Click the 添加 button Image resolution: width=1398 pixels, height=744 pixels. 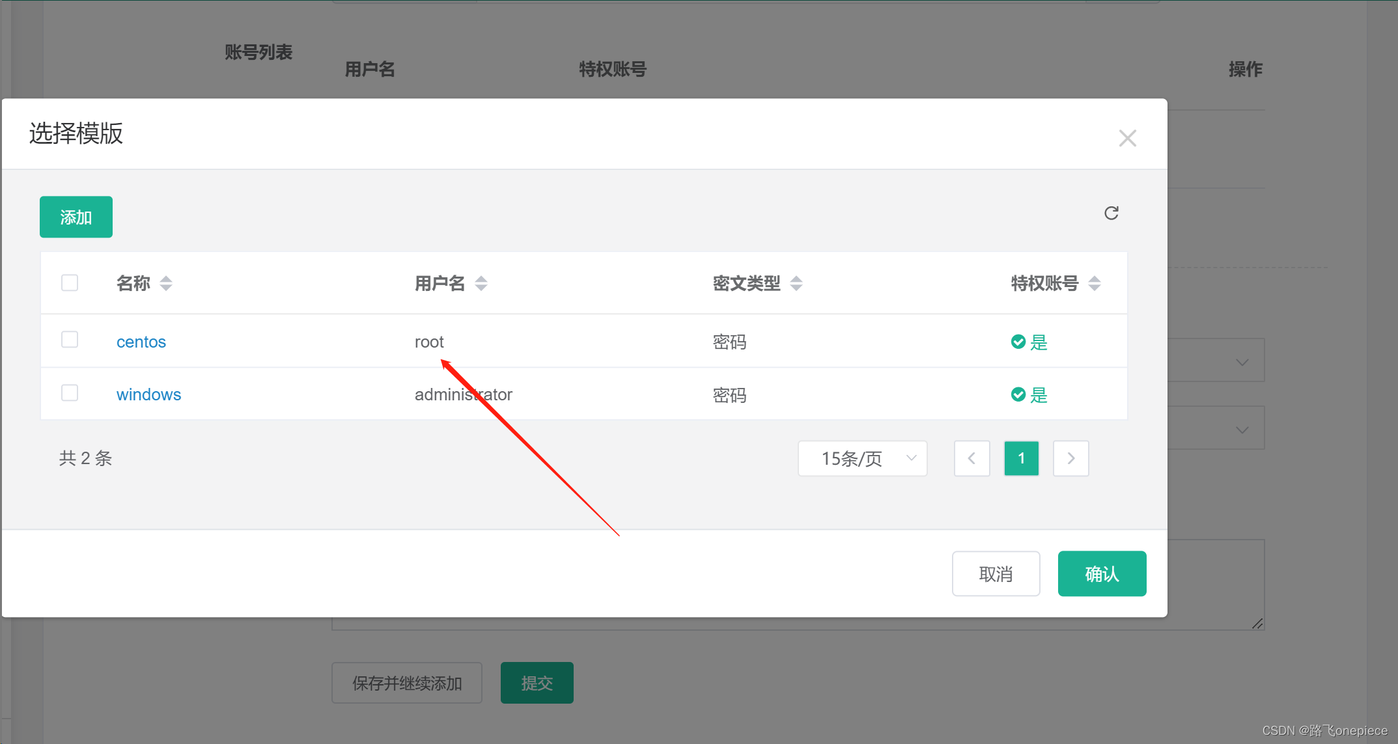(x=76, y=217)
